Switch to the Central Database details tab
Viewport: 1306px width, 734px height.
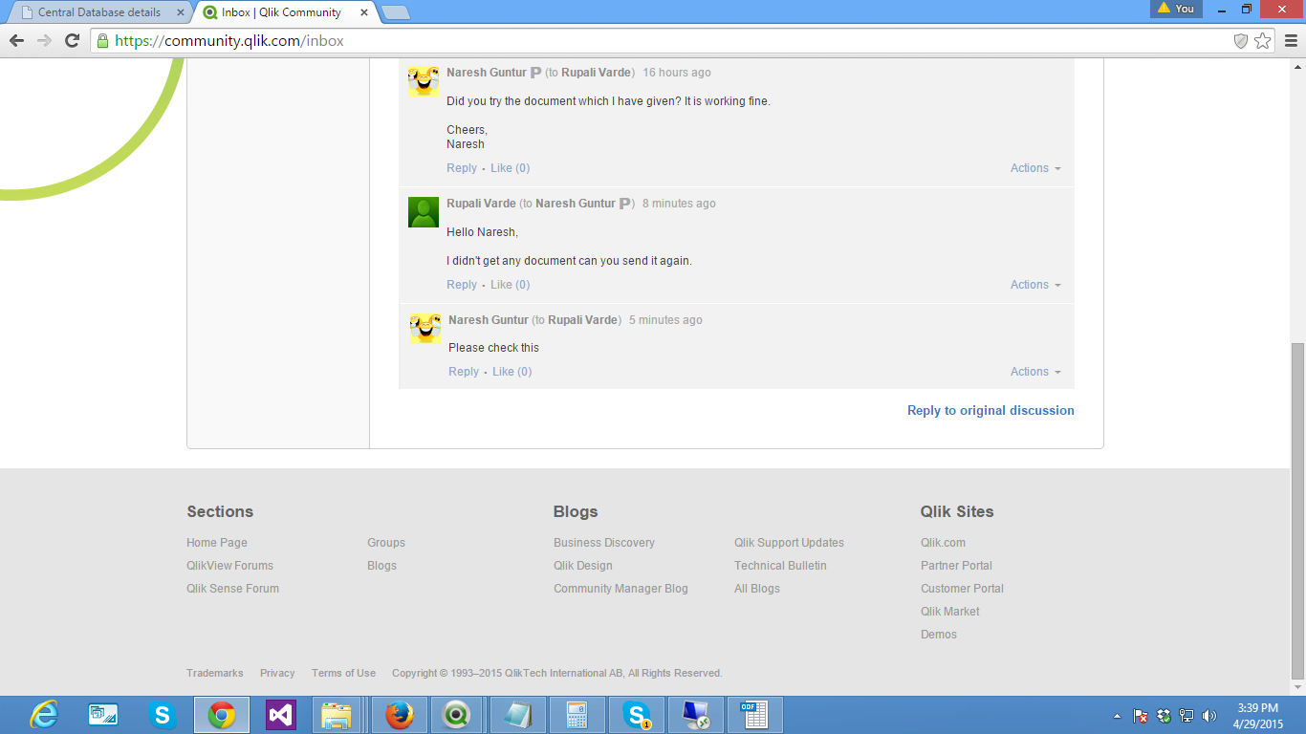99,12
